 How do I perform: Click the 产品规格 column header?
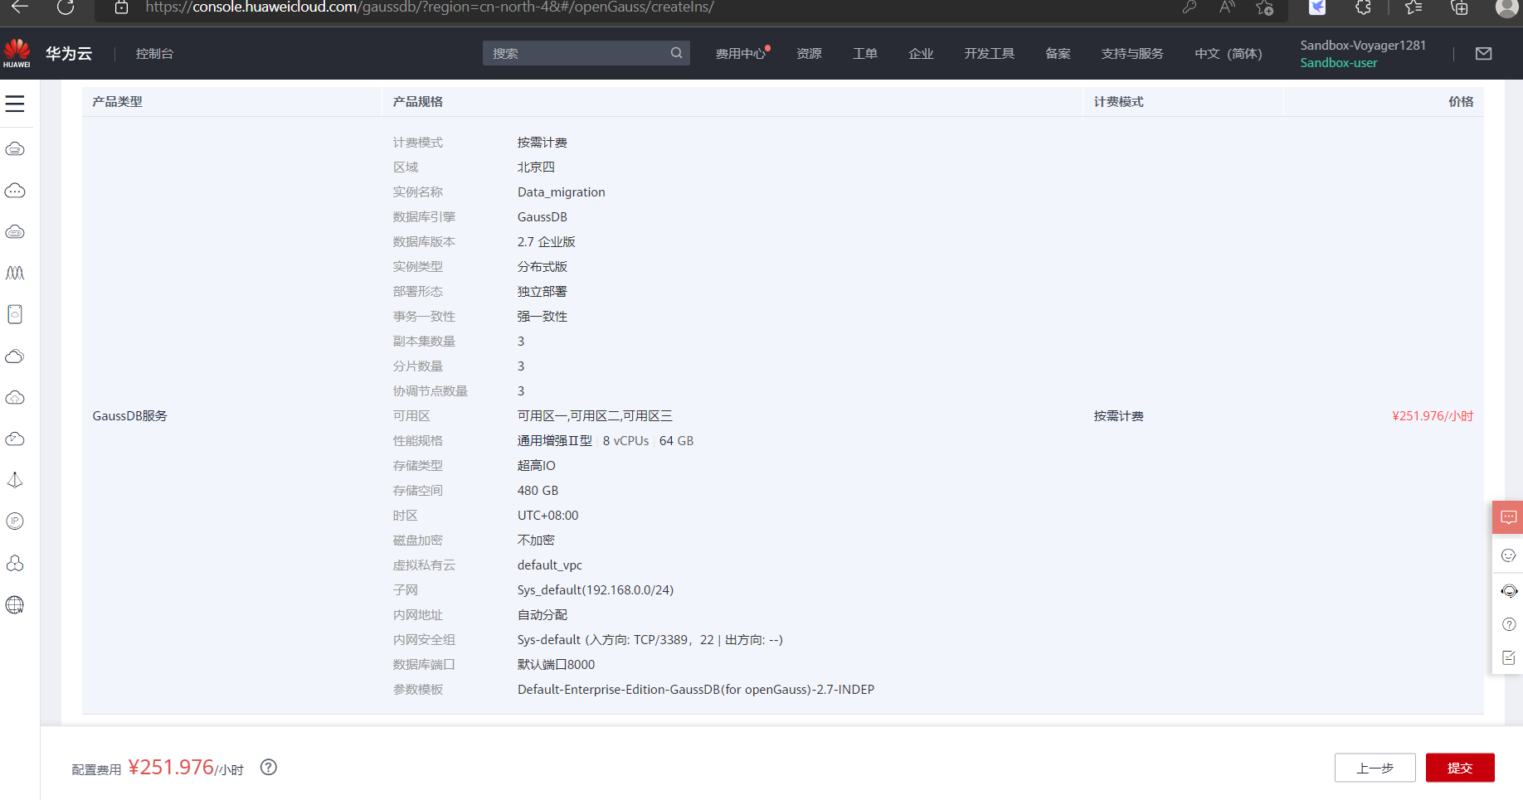[x=418, y=101]
